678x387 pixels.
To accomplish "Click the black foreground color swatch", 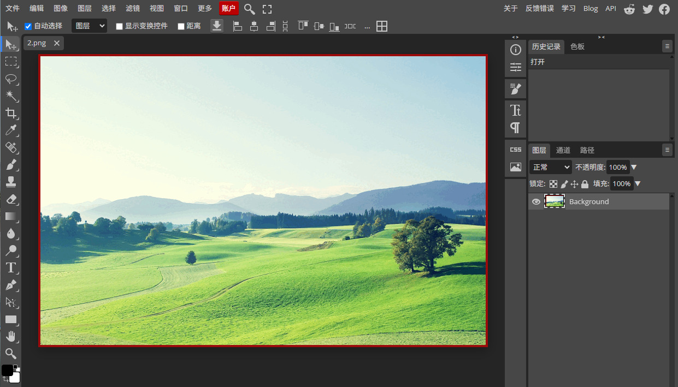I will click(x=7, y=370).
